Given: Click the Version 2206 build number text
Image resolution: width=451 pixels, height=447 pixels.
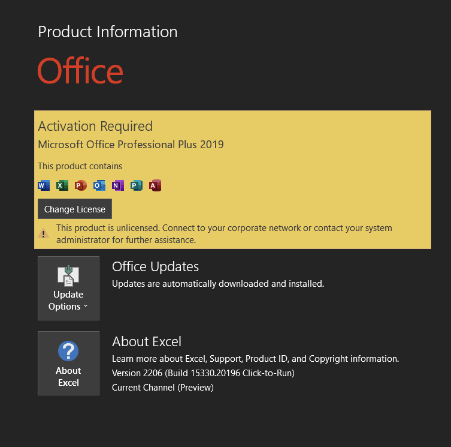Looking at the screenshot, I should click(203, 373).
